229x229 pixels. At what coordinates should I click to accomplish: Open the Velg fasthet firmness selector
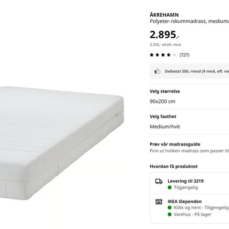[x=189, y=122]
